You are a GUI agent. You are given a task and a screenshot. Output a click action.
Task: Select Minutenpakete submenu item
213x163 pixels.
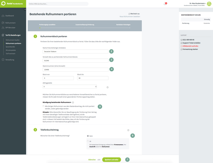[11, 50]
